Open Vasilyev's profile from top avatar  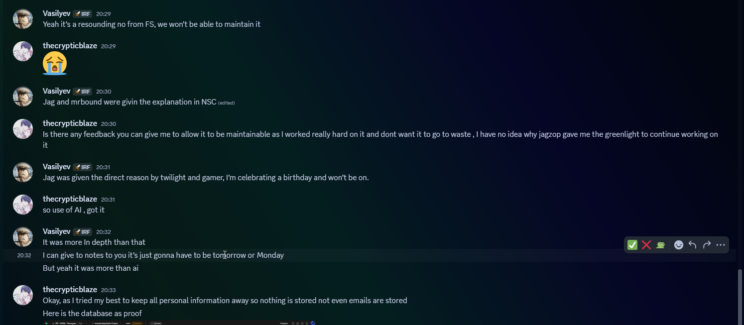pos(23,19)
